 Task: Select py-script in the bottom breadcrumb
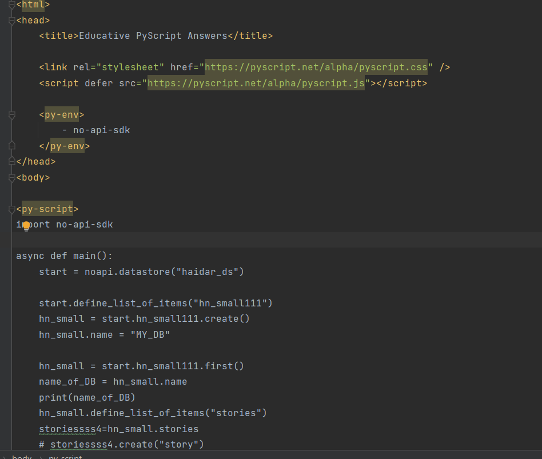[65, 457]
